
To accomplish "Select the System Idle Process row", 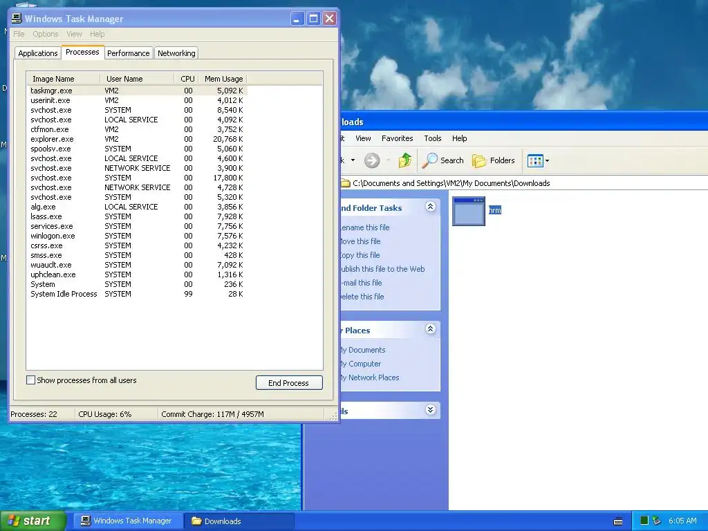I will [x=137, y=294].
